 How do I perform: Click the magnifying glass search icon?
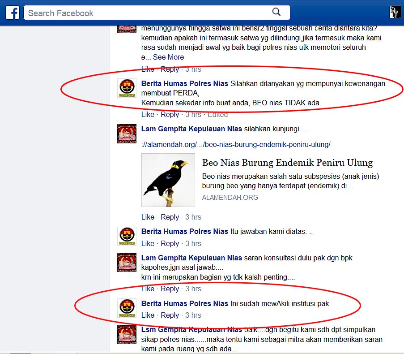276,12
